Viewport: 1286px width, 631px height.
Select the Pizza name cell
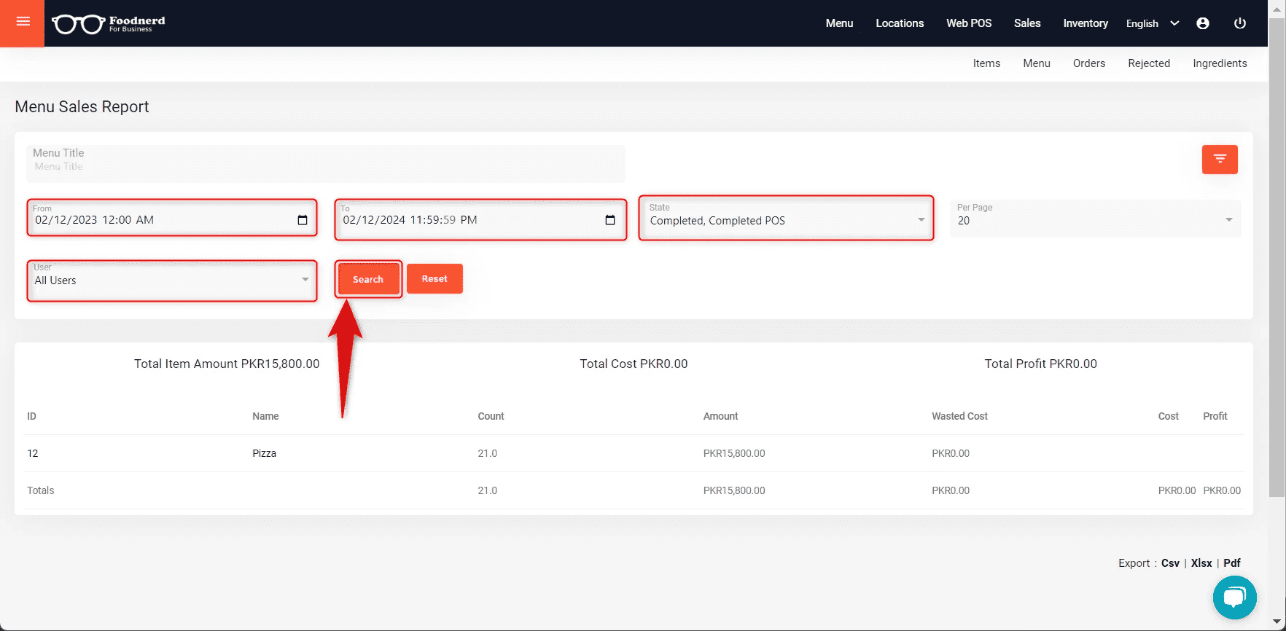264,453
